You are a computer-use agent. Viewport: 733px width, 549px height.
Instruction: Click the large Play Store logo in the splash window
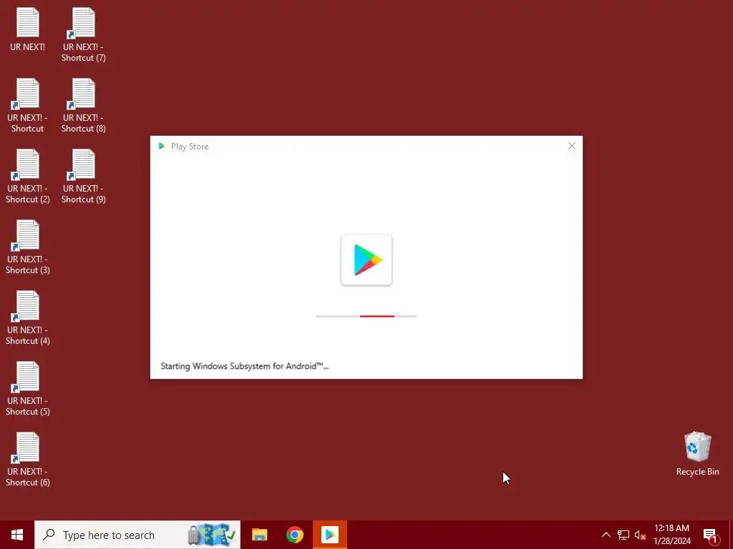366,259
